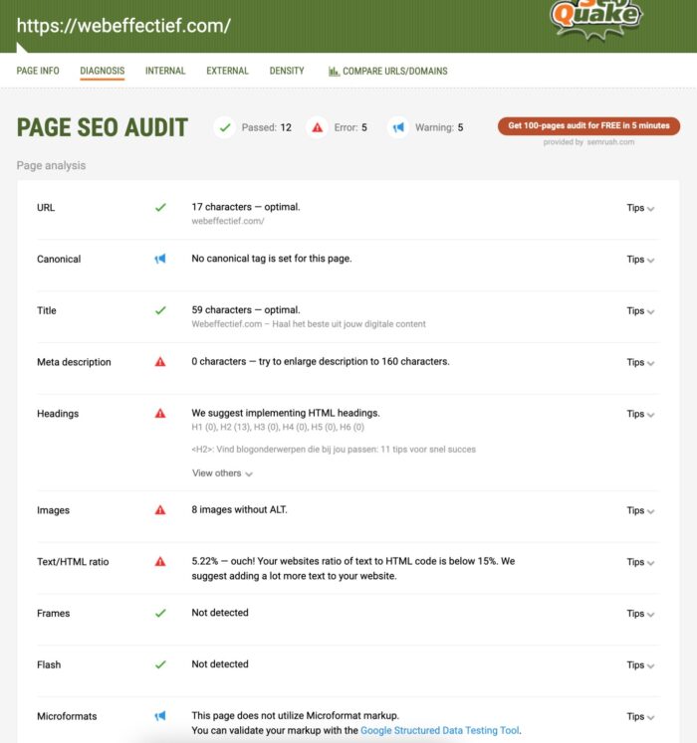
Task: Expand View others under Headings
Action: coord(222,473)
